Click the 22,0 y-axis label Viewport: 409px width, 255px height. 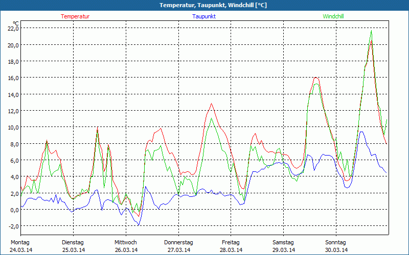14,29
